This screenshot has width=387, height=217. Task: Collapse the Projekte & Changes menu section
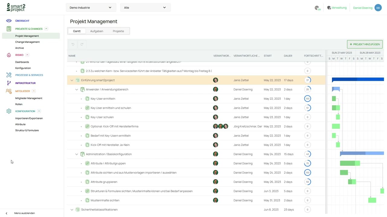46,29
